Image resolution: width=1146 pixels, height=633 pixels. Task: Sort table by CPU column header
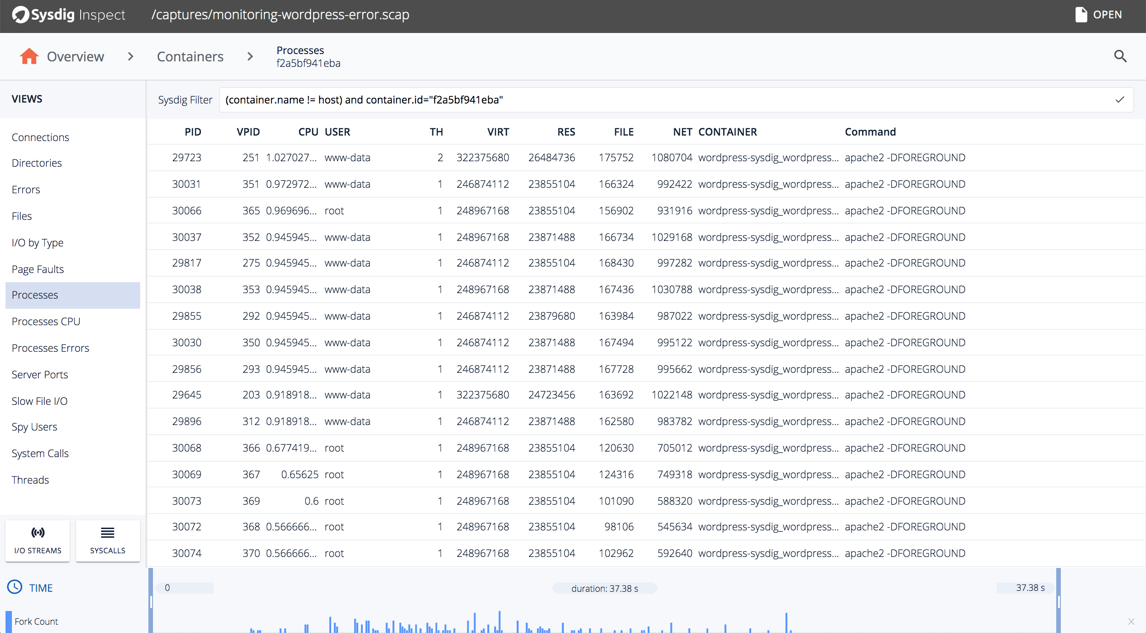[308, 132]
